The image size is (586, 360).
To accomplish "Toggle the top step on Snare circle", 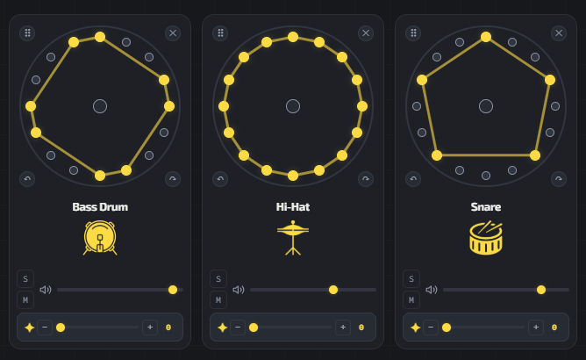I will (486, 37).
